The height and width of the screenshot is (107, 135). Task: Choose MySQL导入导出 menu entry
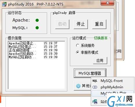[x=112, y=93]
